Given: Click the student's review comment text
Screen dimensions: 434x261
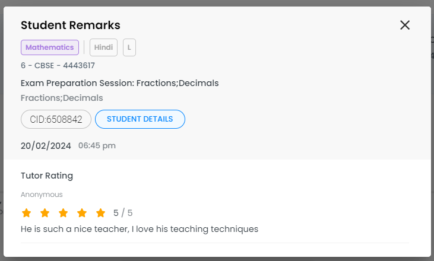Looking at the screenshot, I should click(x=140, y=229).
